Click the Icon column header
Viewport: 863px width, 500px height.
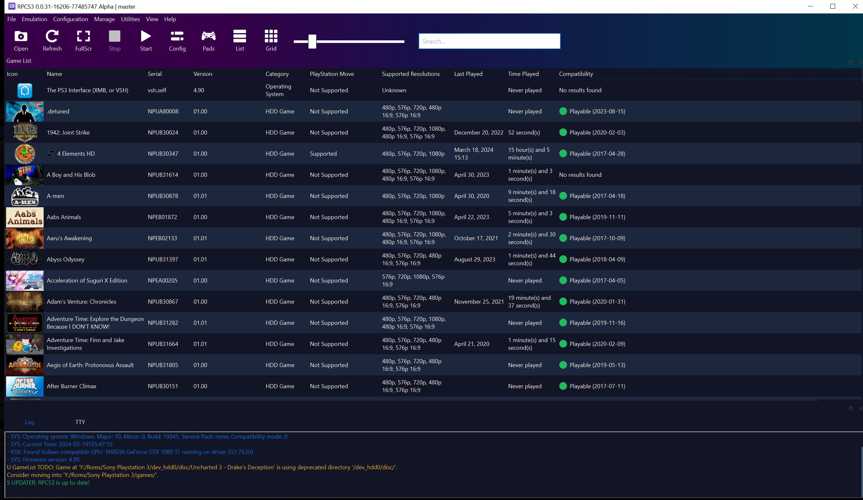point(12,74)
